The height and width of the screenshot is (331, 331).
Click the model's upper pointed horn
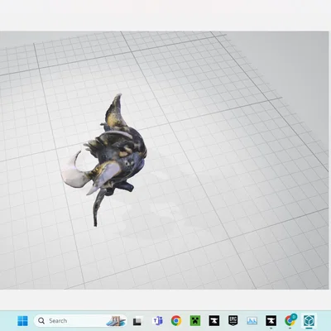(x=115, y=110)
